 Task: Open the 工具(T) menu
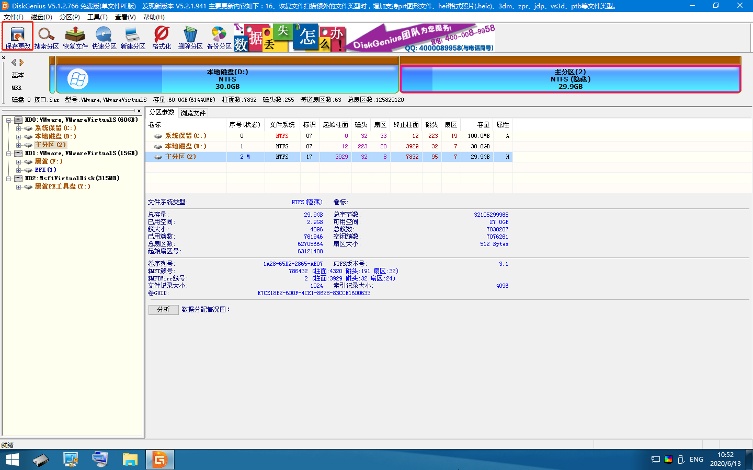coord(97,17)
